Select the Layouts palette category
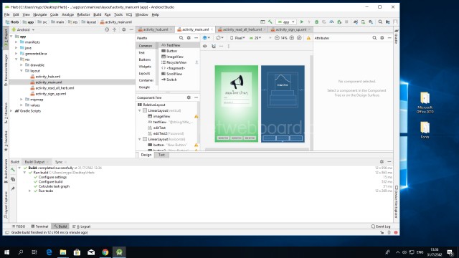459x258 pixels. click(x=145, y=73)
